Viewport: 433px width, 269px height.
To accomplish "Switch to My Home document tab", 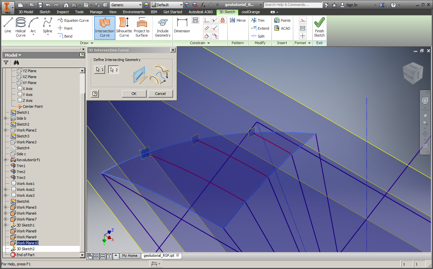I will tap(130, 255).
